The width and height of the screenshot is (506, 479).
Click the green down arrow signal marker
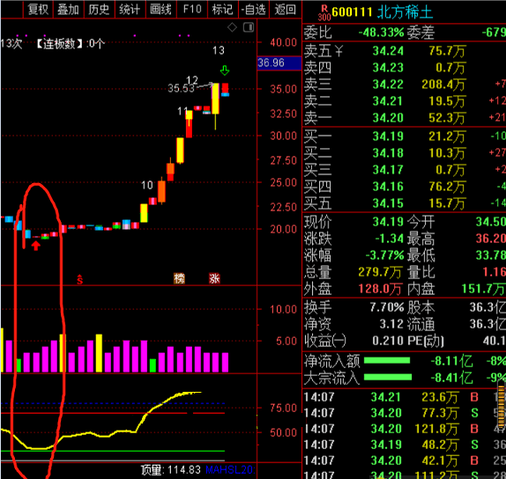pos(225,70)
